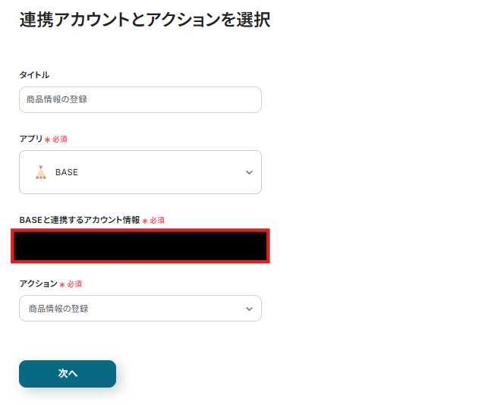
Task: Select the redacted BASE account info field
Action: tap(140, 246)
